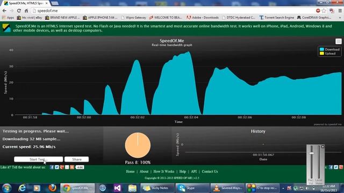344x193 pixels.
Task: Click the Level Meter bar
Action: coord(319,162)
